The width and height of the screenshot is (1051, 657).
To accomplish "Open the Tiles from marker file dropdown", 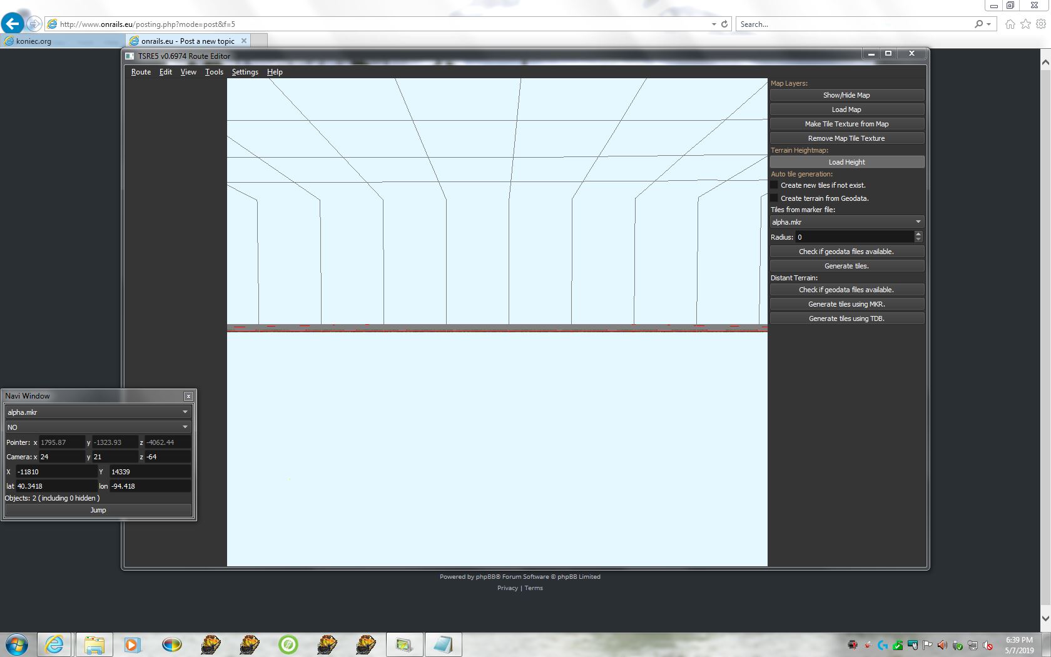I will pos(847,222).
